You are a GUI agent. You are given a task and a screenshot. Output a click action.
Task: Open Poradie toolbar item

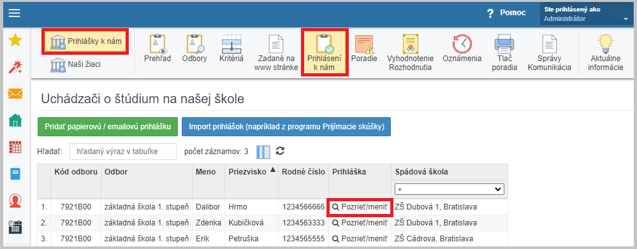point(364,48)
